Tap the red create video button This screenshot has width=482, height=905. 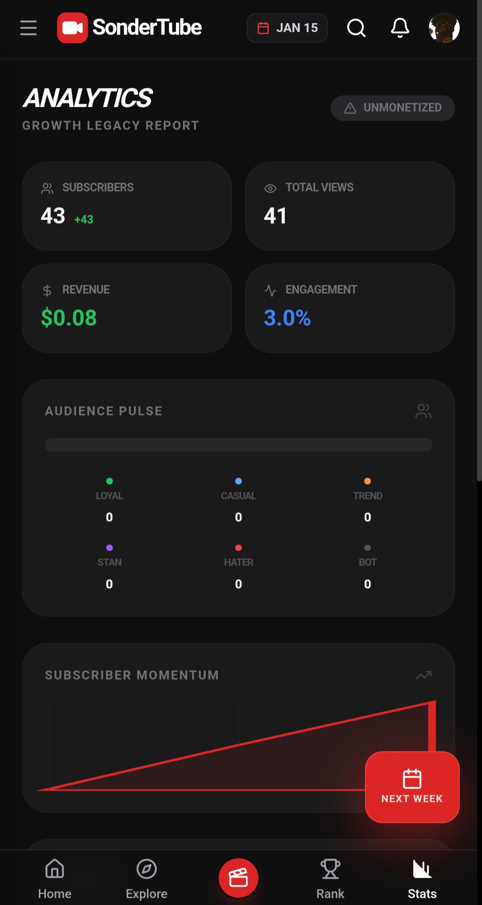(238, 878)
